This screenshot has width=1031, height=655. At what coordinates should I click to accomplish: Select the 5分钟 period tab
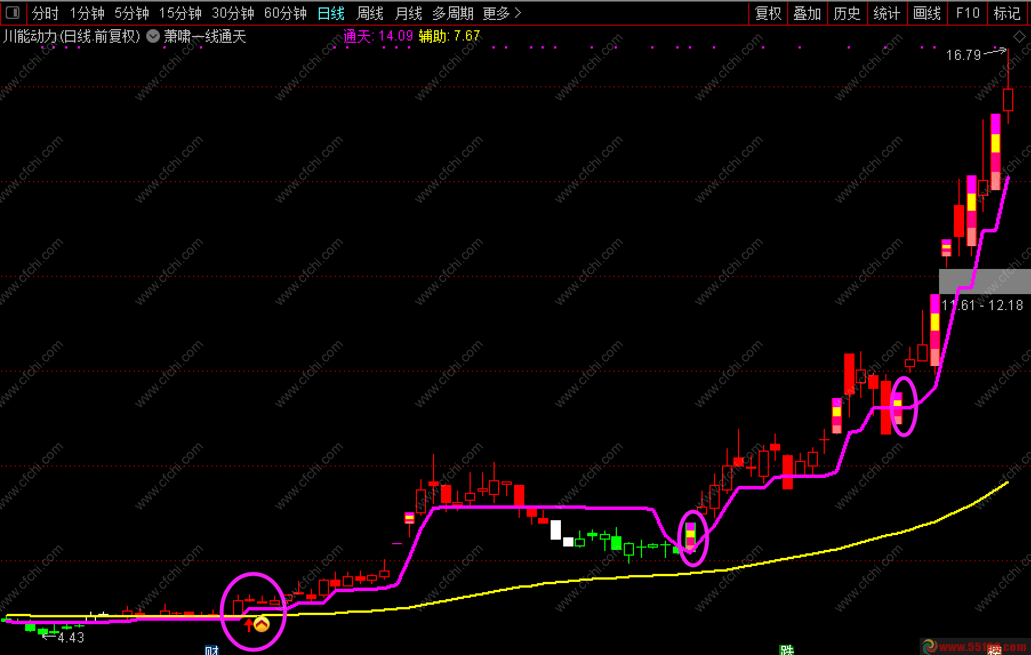coord(131,13)
